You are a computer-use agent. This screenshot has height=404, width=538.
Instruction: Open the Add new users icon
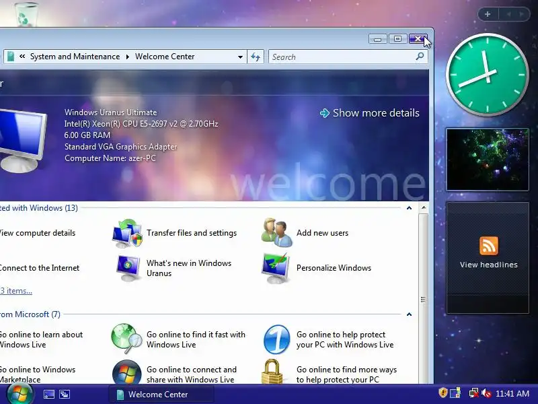click(x=276, y=232)
